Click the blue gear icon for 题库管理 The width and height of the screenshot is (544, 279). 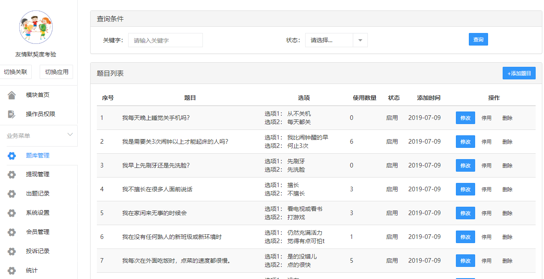point(12,156)
